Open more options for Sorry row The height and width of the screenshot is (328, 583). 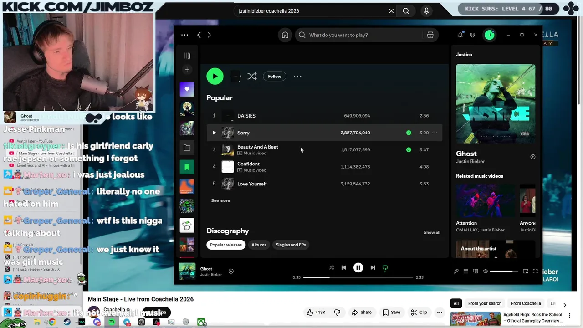[x=435, y=133]
